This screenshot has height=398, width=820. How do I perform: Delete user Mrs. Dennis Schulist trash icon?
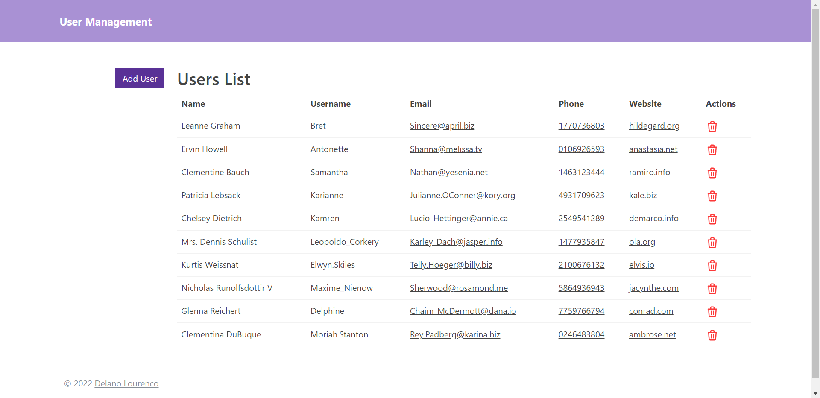pos(712,243)
